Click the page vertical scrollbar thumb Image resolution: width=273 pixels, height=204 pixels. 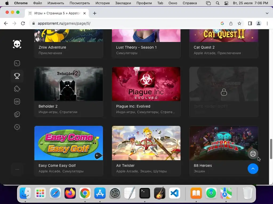271,149
